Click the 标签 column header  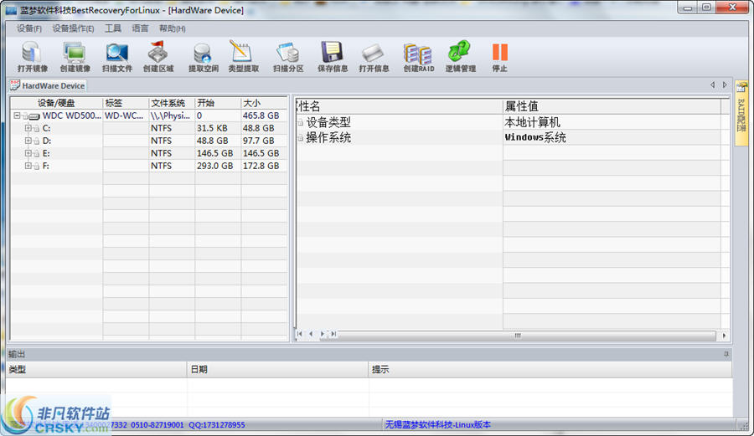(126, 103)
